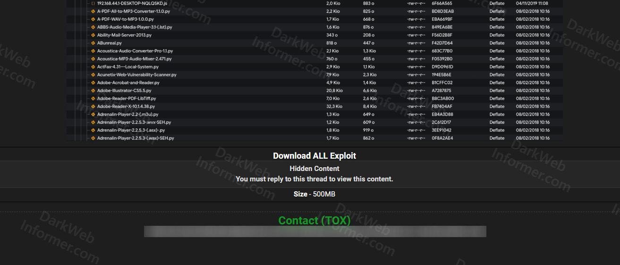Click the Python icon next to Adobe-Reader-X-10.1.4.38.py

click(x=93, y=106)
